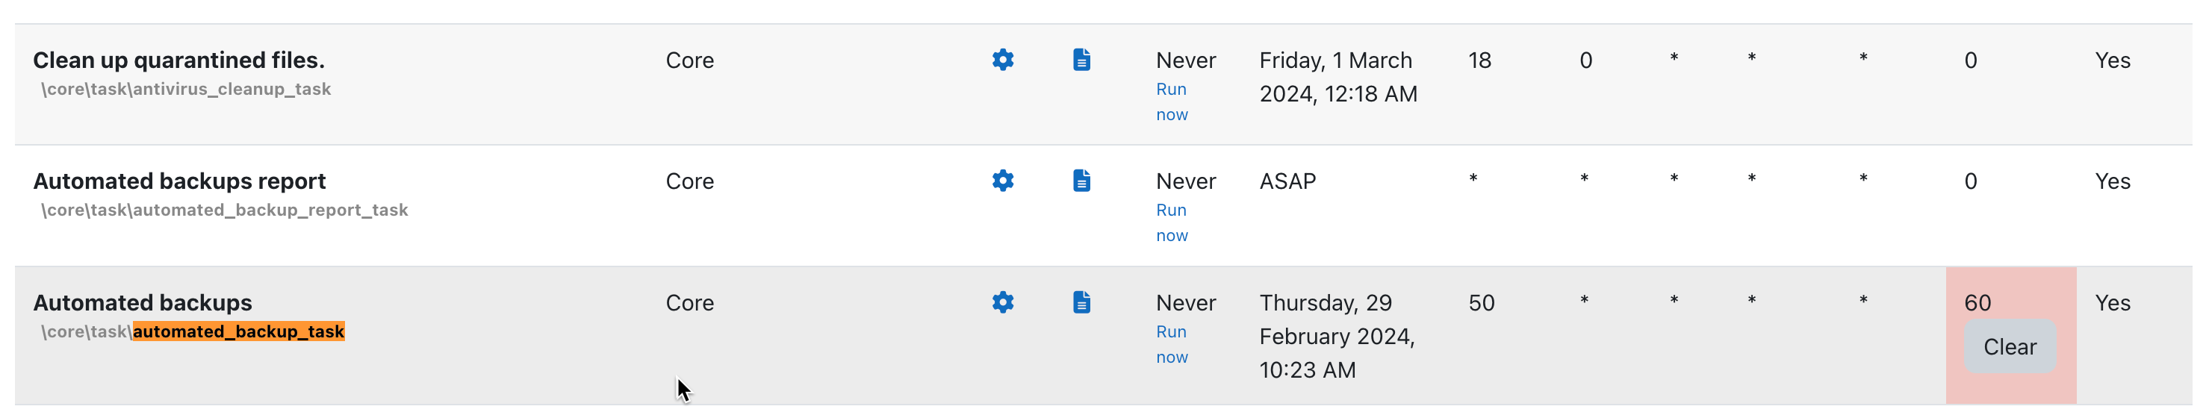This screenshot has width=2206, height=418.
Task: Open settings gear for Clean up quarantined files
Action: [1003, 60]
